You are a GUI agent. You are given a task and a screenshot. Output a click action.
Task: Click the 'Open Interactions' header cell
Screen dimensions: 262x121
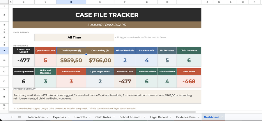45,51
